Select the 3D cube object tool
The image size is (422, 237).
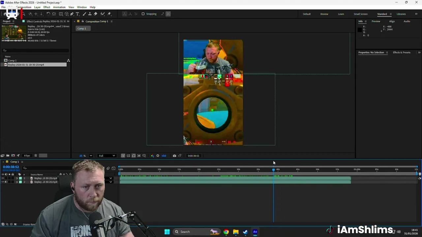click(x=66, y=14)
